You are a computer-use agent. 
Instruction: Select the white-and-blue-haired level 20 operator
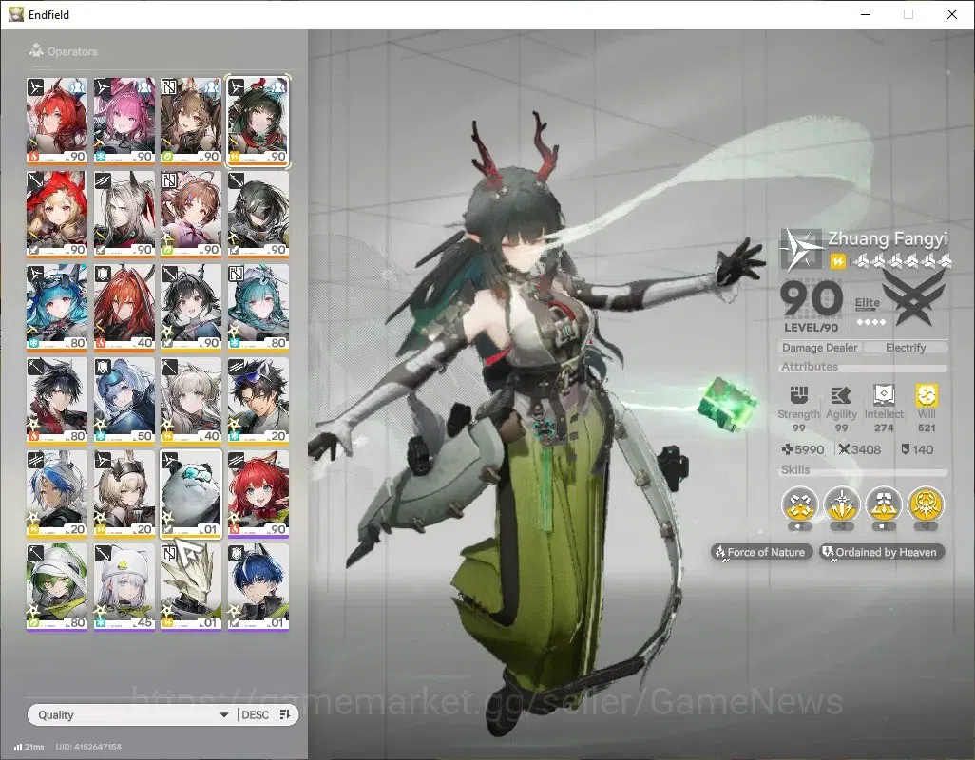[57, 493]
